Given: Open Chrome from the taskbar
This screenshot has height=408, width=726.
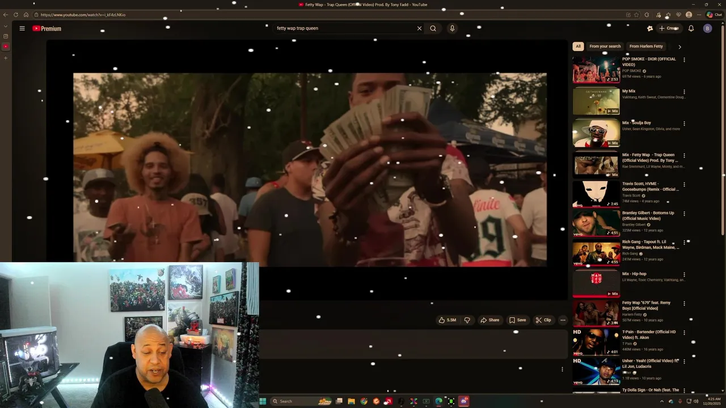Looking at the screenshot, I should pos(364,401).
